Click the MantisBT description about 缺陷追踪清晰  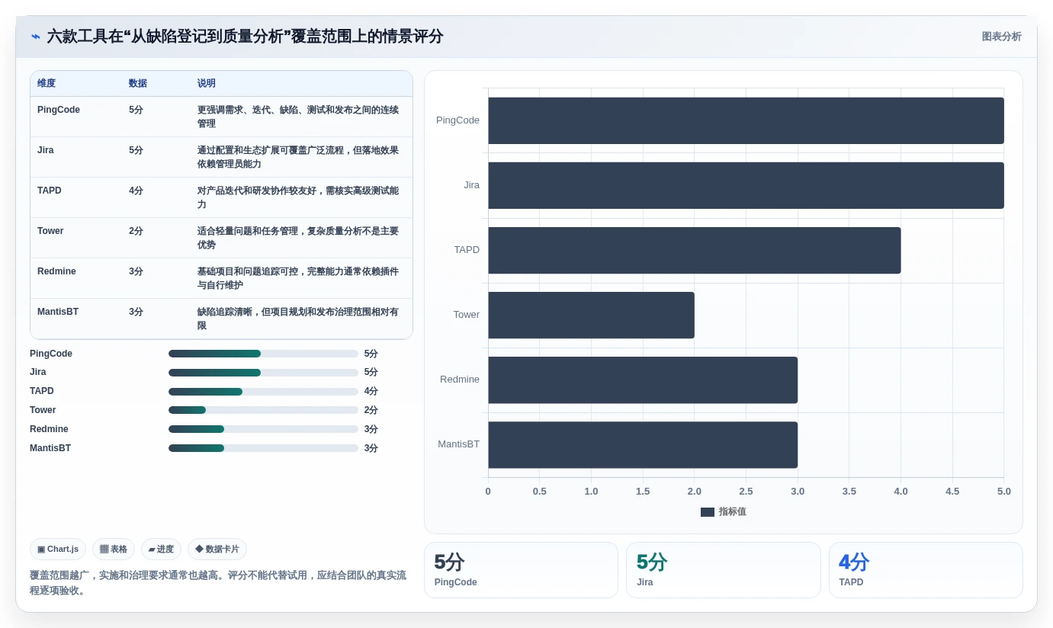click(298, 319)
